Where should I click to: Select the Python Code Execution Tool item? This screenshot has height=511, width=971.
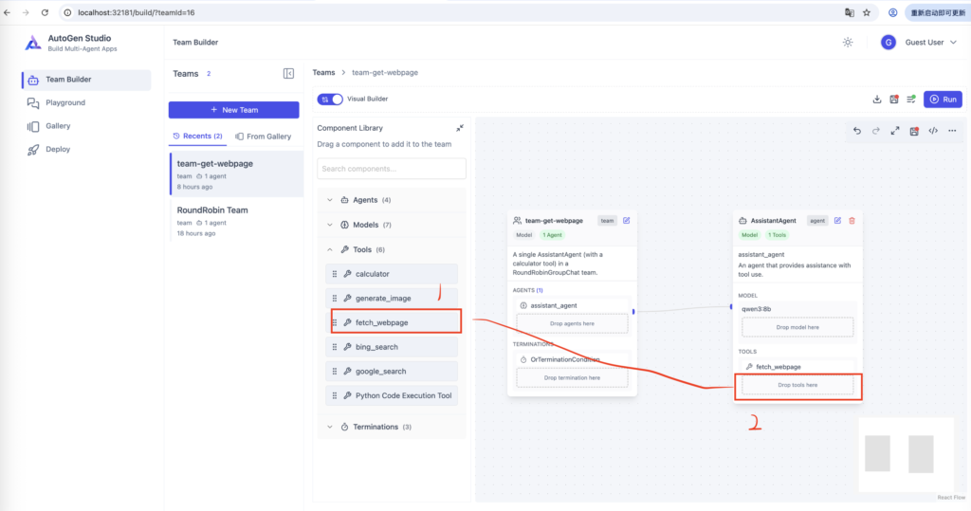tap(392, 395)
